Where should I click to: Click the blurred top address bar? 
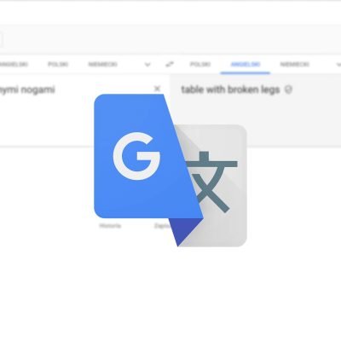(170, 39)
